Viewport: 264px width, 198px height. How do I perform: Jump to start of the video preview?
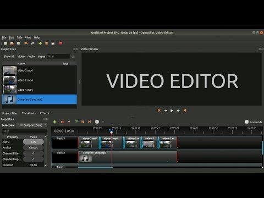tap(159, 111)
